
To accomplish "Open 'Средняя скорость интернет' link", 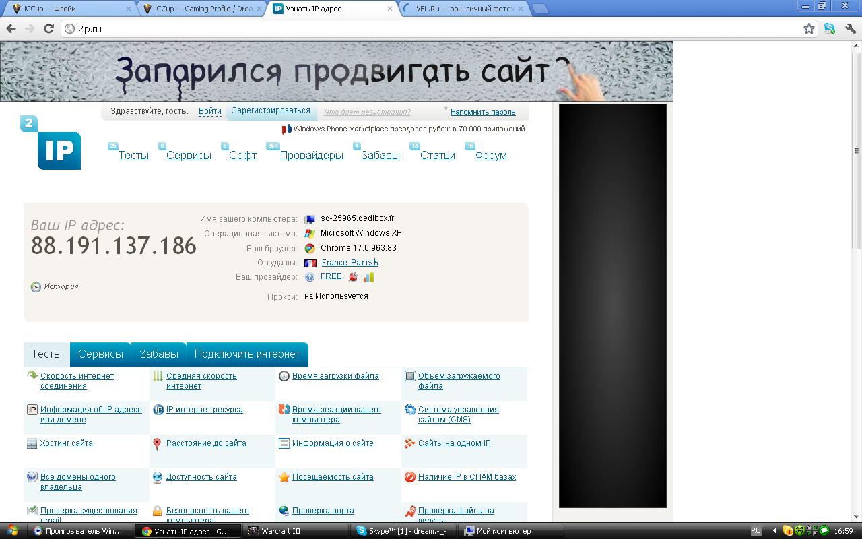I will pos(201,381).
